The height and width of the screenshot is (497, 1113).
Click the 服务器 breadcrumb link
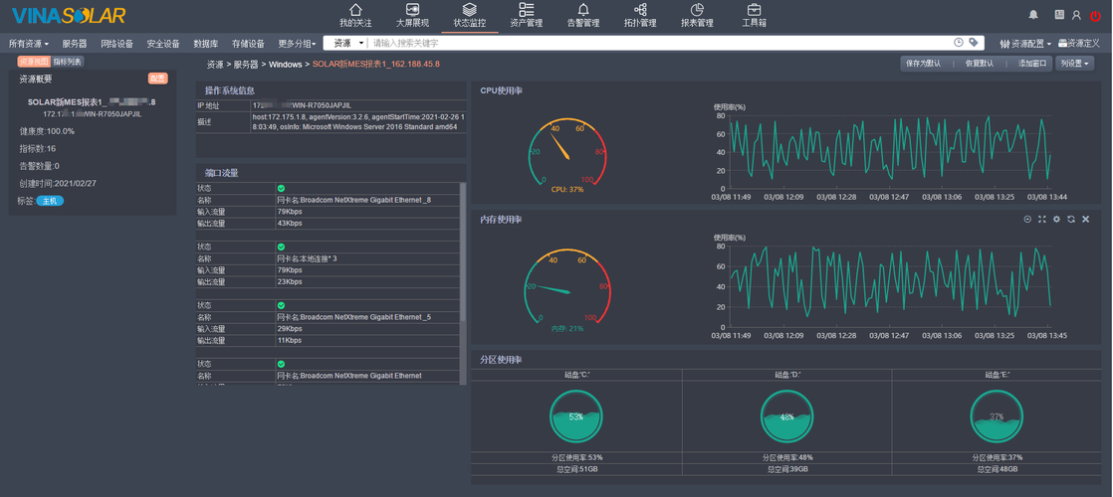(x=246, y=64)
